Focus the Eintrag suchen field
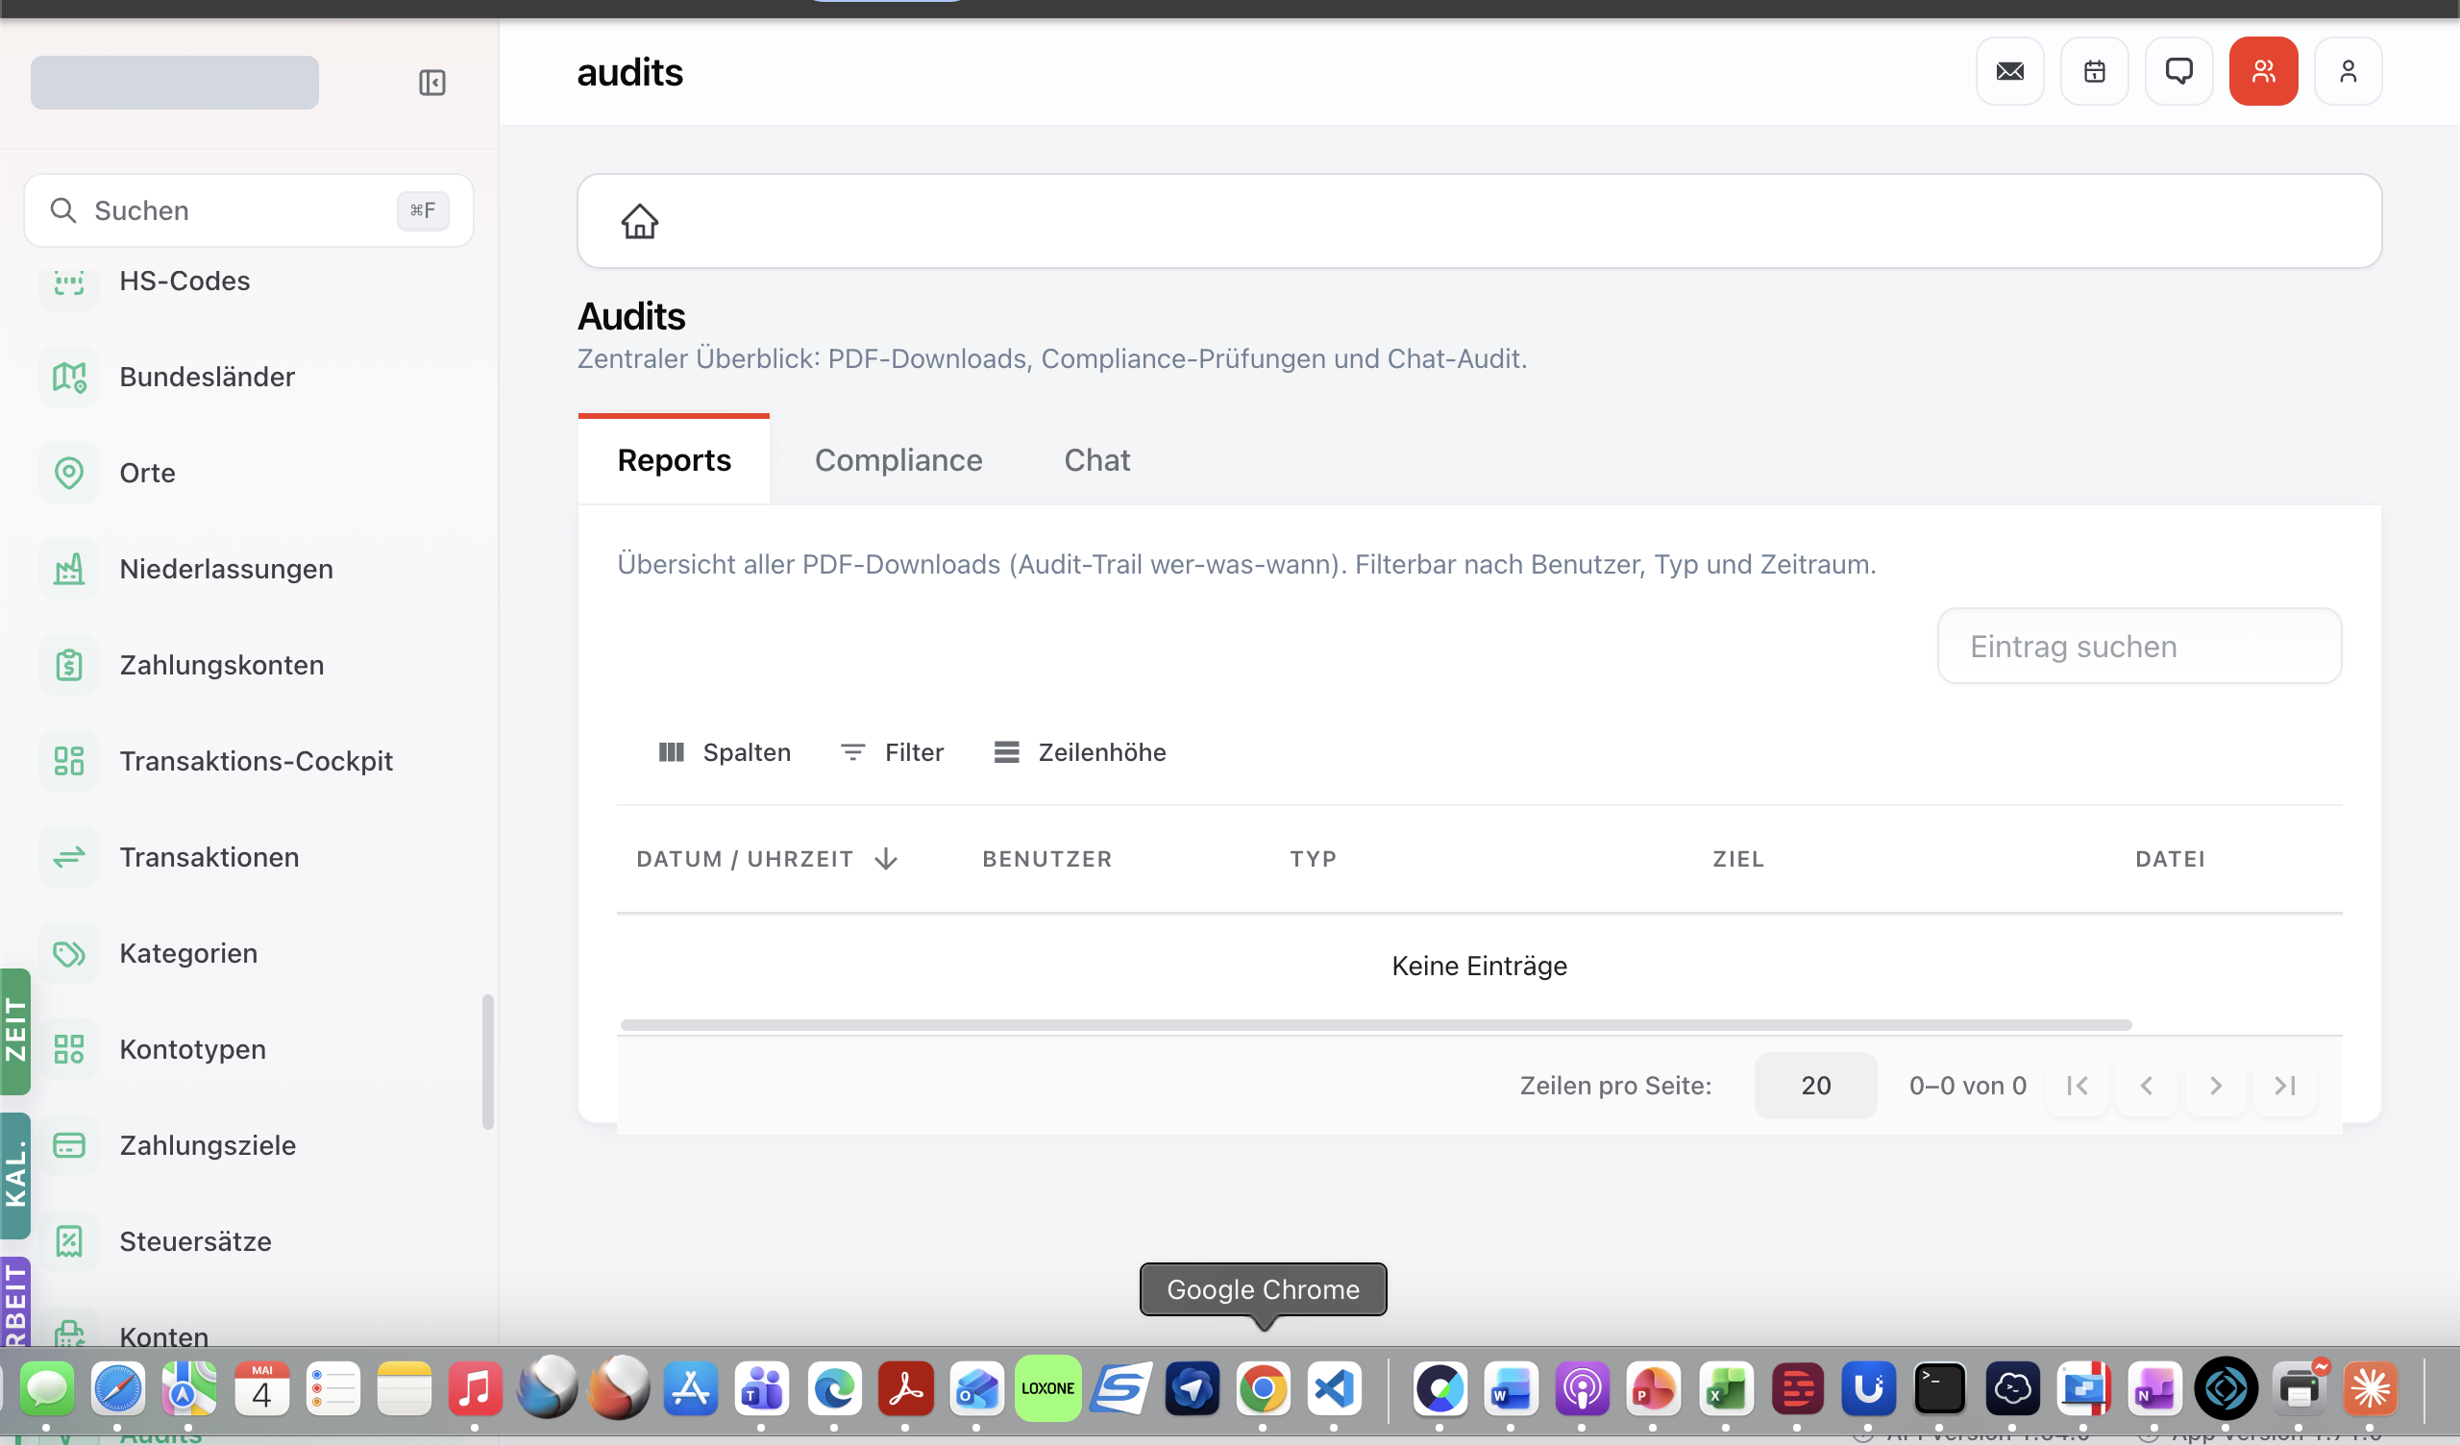The width and height of the screenshot is (2460, 1445). 2139,646
